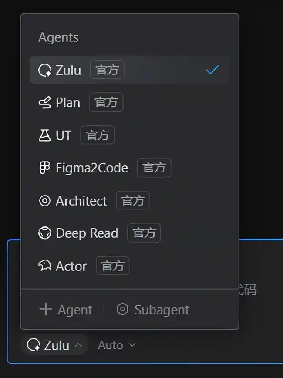The image size is (283, 378).
Task: Select the Actor agent icon
Action: pos(45,266)
